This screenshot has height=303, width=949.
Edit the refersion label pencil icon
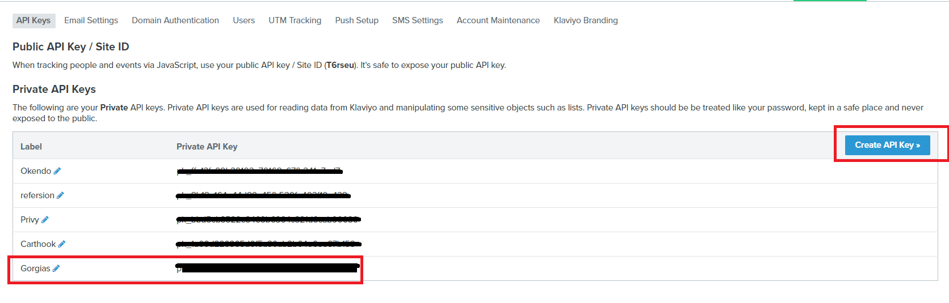tap(61, 195)
